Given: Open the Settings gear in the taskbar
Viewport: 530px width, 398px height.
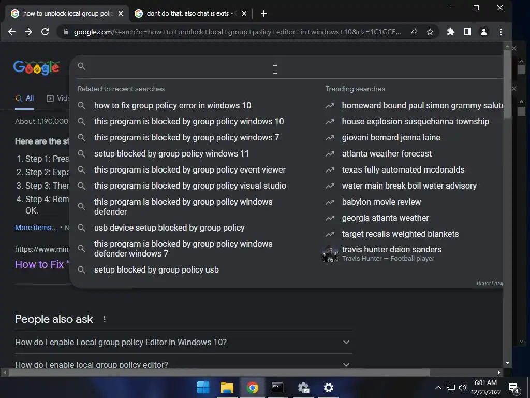Looking at the screenshot, I should point(329,387).
